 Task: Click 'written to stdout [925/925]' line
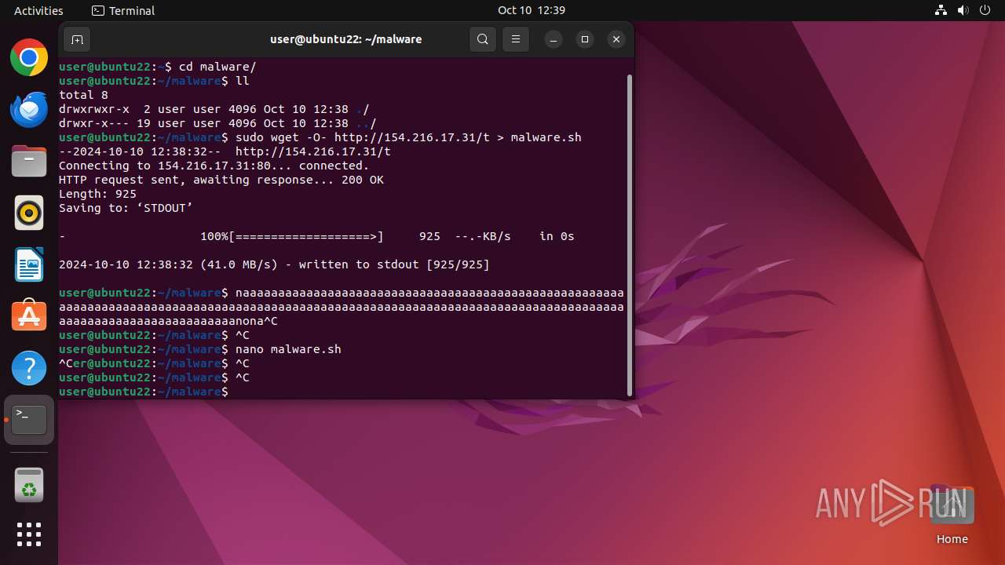pos(274,264)
